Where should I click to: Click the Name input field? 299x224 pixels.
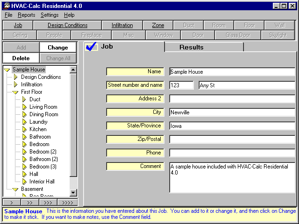click(x=232, y=72)
